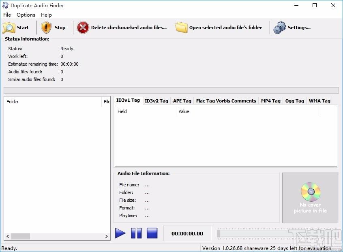
Task: Click the Similar audio files found label
Action: click(x=32, y=79)
